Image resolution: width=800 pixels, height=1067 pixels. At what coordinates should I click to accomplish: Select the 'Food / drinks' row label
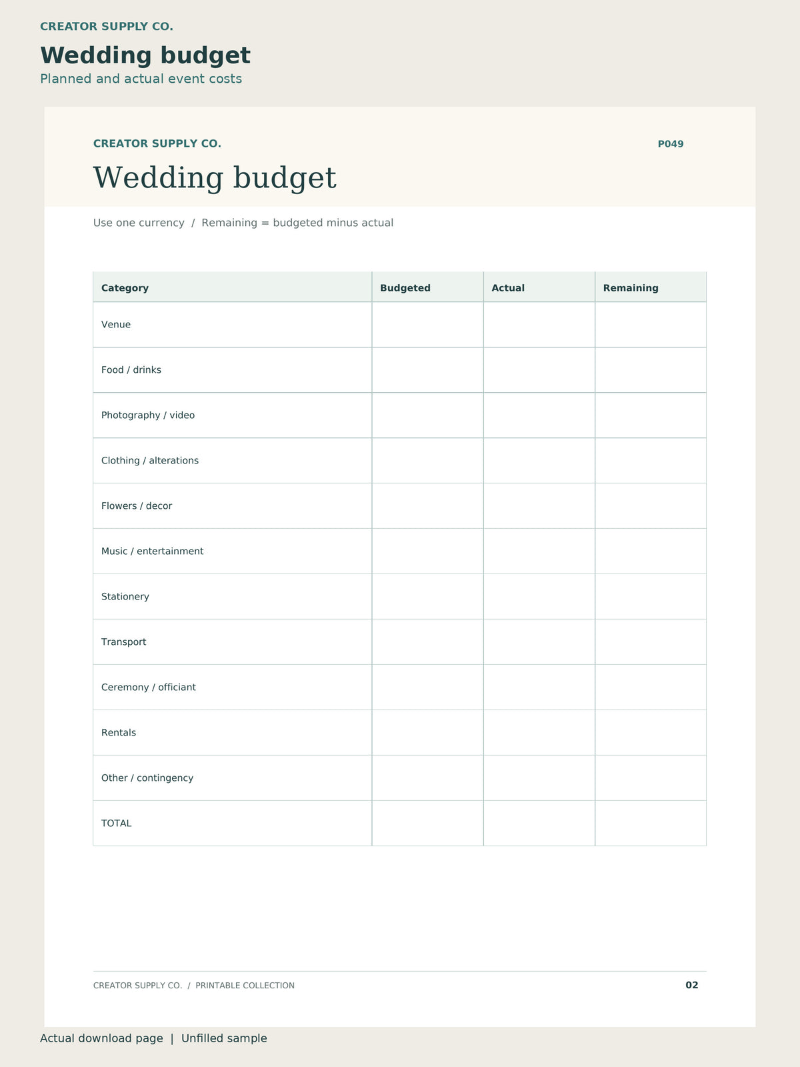[131, 370]
